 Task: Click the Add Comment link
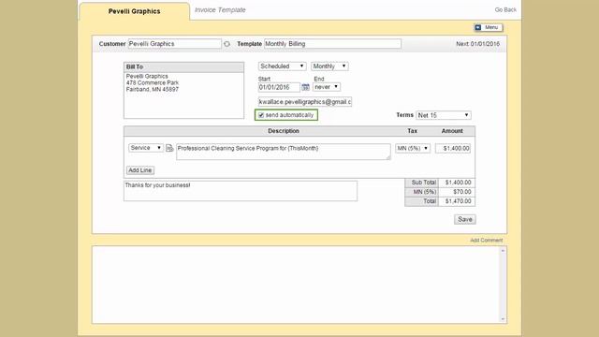coord(487,241)
